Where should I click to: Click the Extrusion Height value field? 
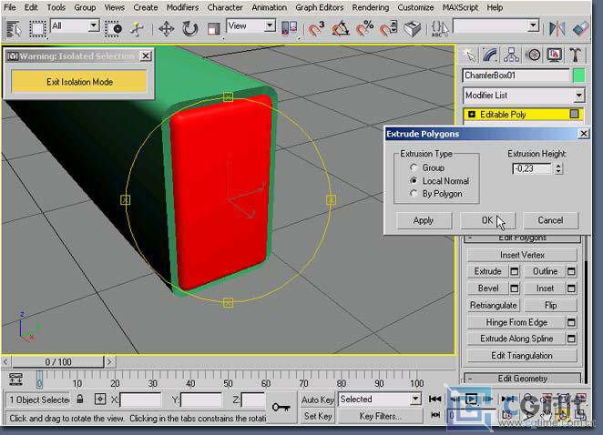coord(532,168)
